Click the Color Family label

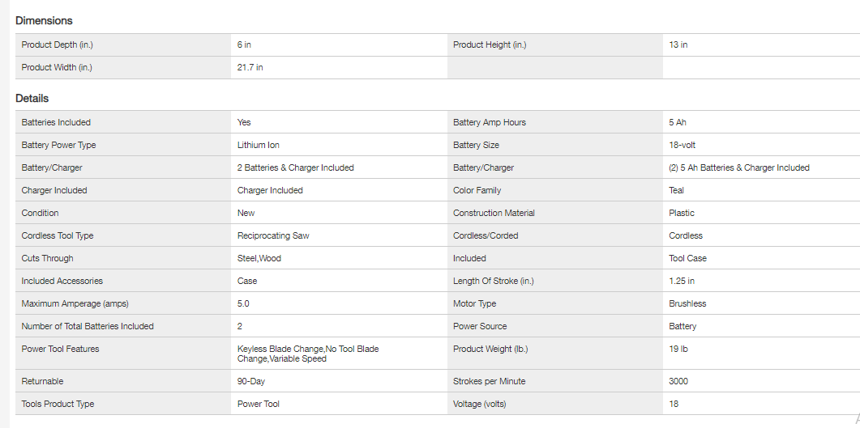pos(477,190)
